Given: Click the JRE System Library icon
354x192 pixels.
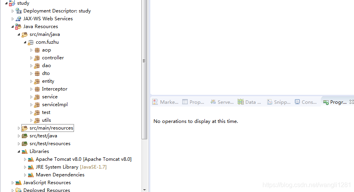Looking at the screenshot, I should pos(31,167).
